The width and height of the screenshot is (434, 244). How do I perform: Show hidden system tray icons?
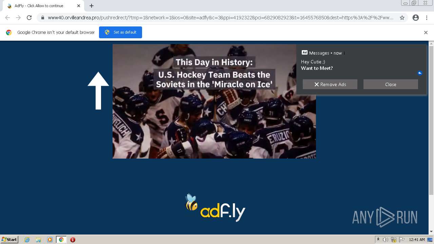pyautogui.click(x=378, y=240)
